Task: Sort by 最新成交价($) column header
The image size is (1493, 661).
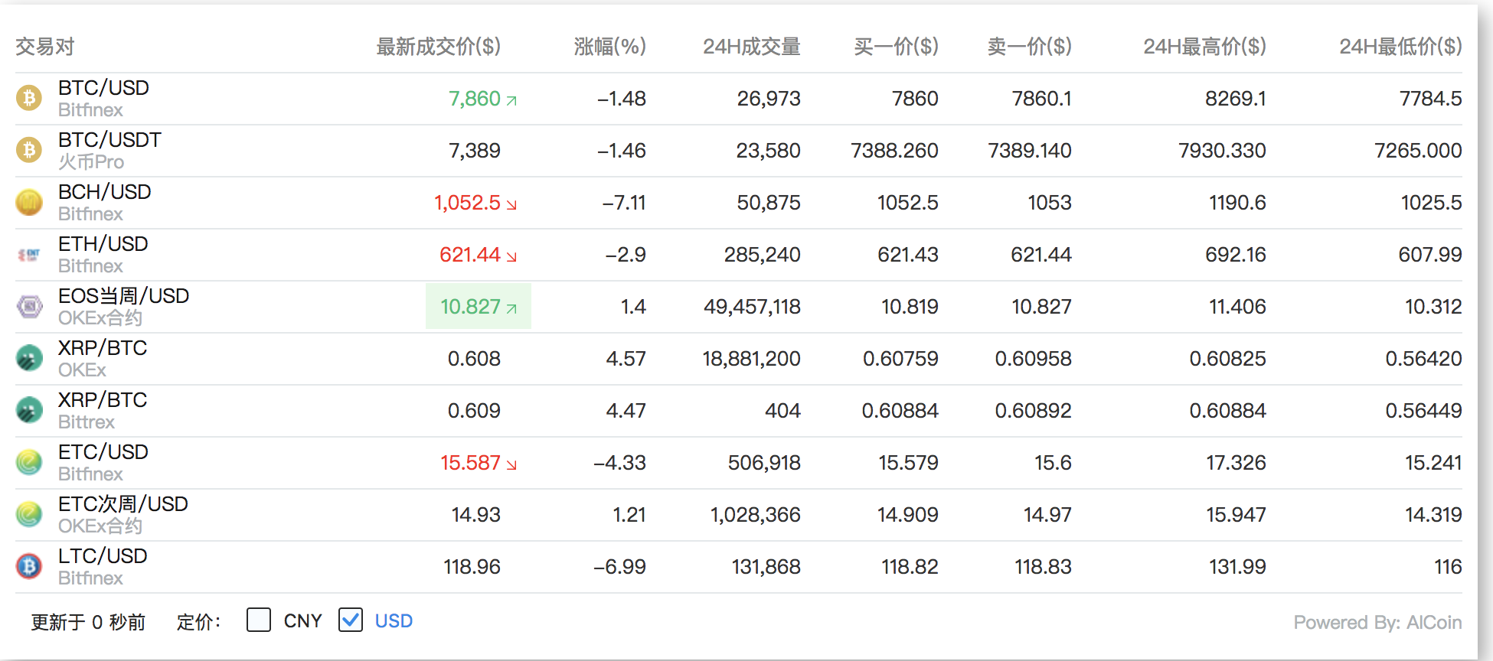Action: coord(438,47)
